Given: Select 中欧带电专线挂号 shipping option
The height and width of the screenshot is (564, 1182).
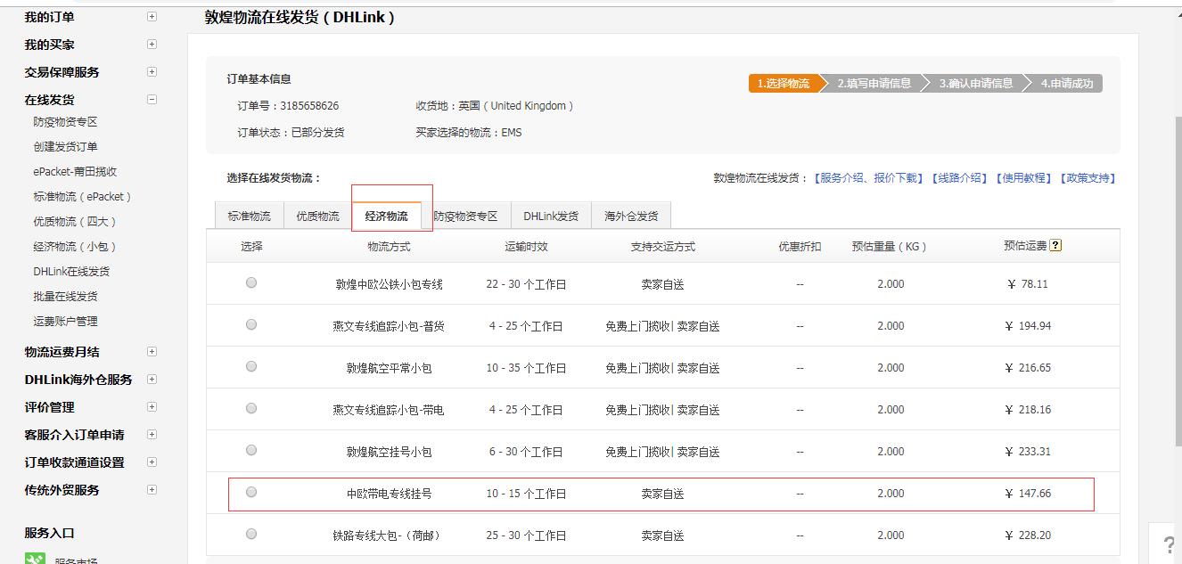Looking at the screenshot, I should coord(250,495).
